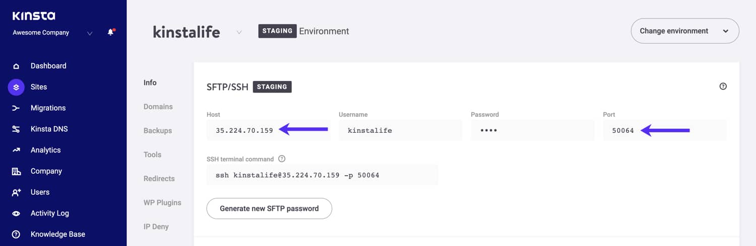Expand the kinstalife site dropdown chevron
This screenshot has height=246, width=756.
(239, 32)
